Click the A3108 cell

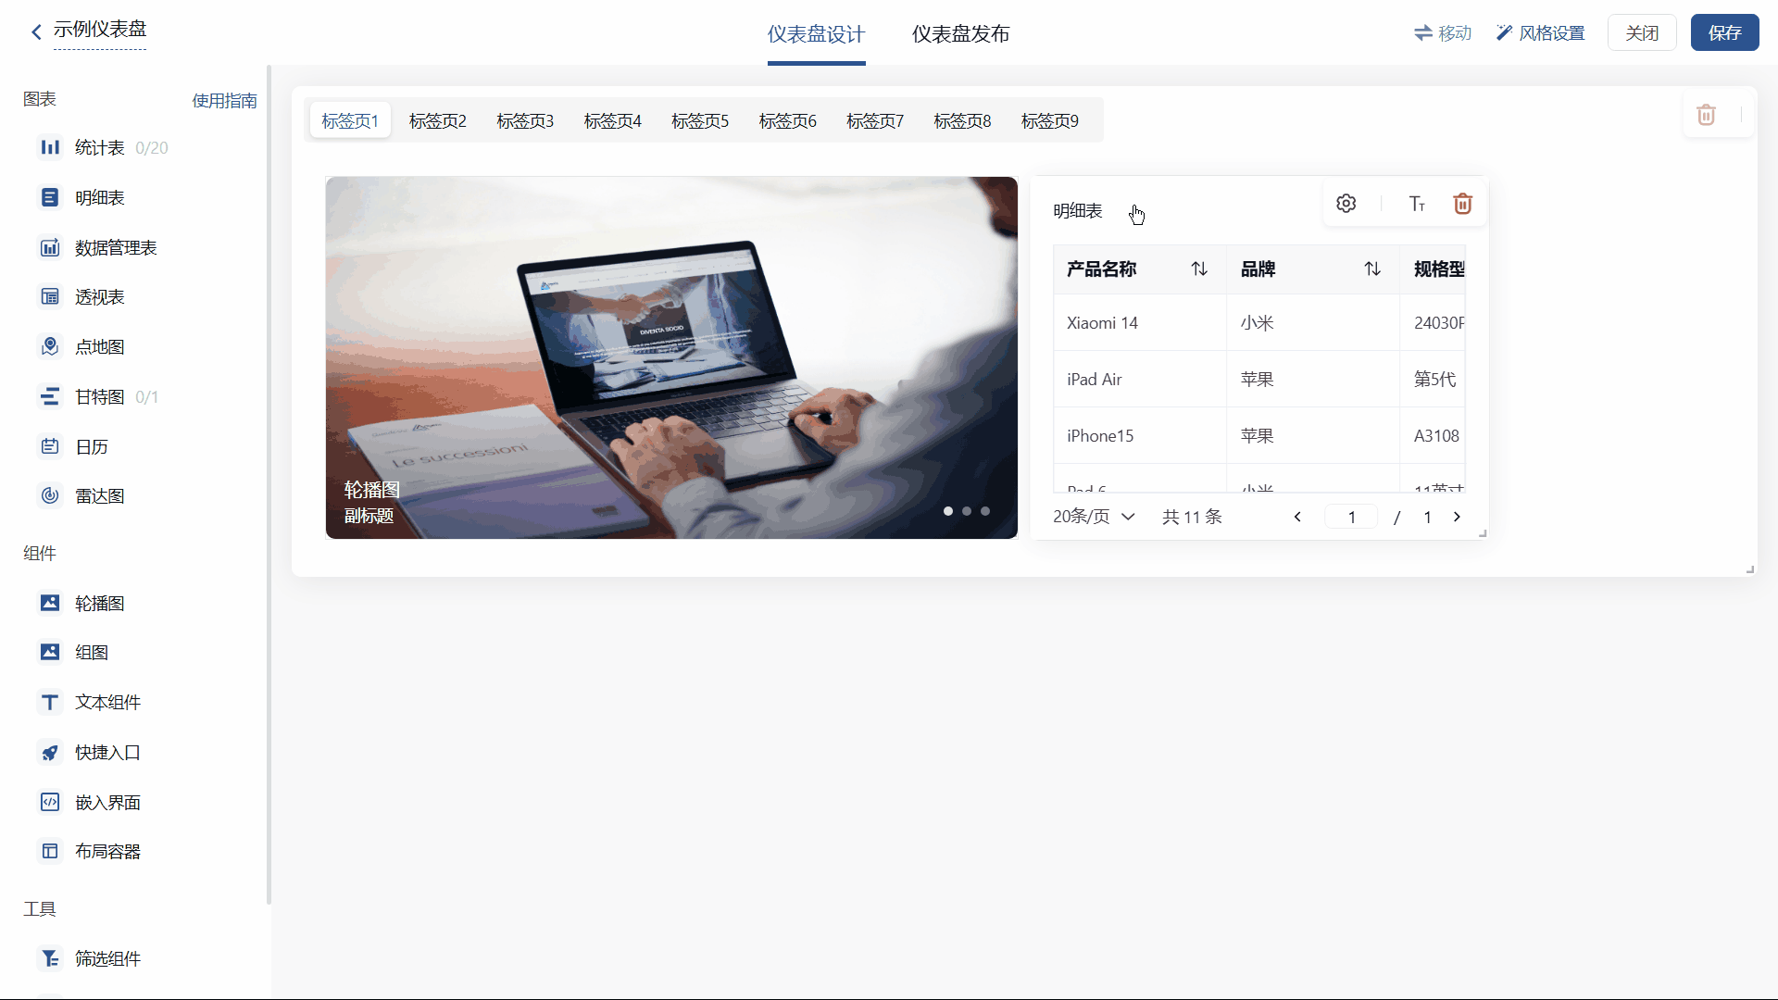[x=1433, y=435]
